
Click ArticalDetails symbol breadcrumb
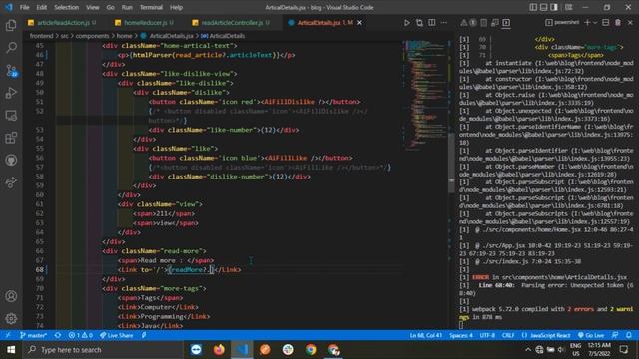click(227, 36)
